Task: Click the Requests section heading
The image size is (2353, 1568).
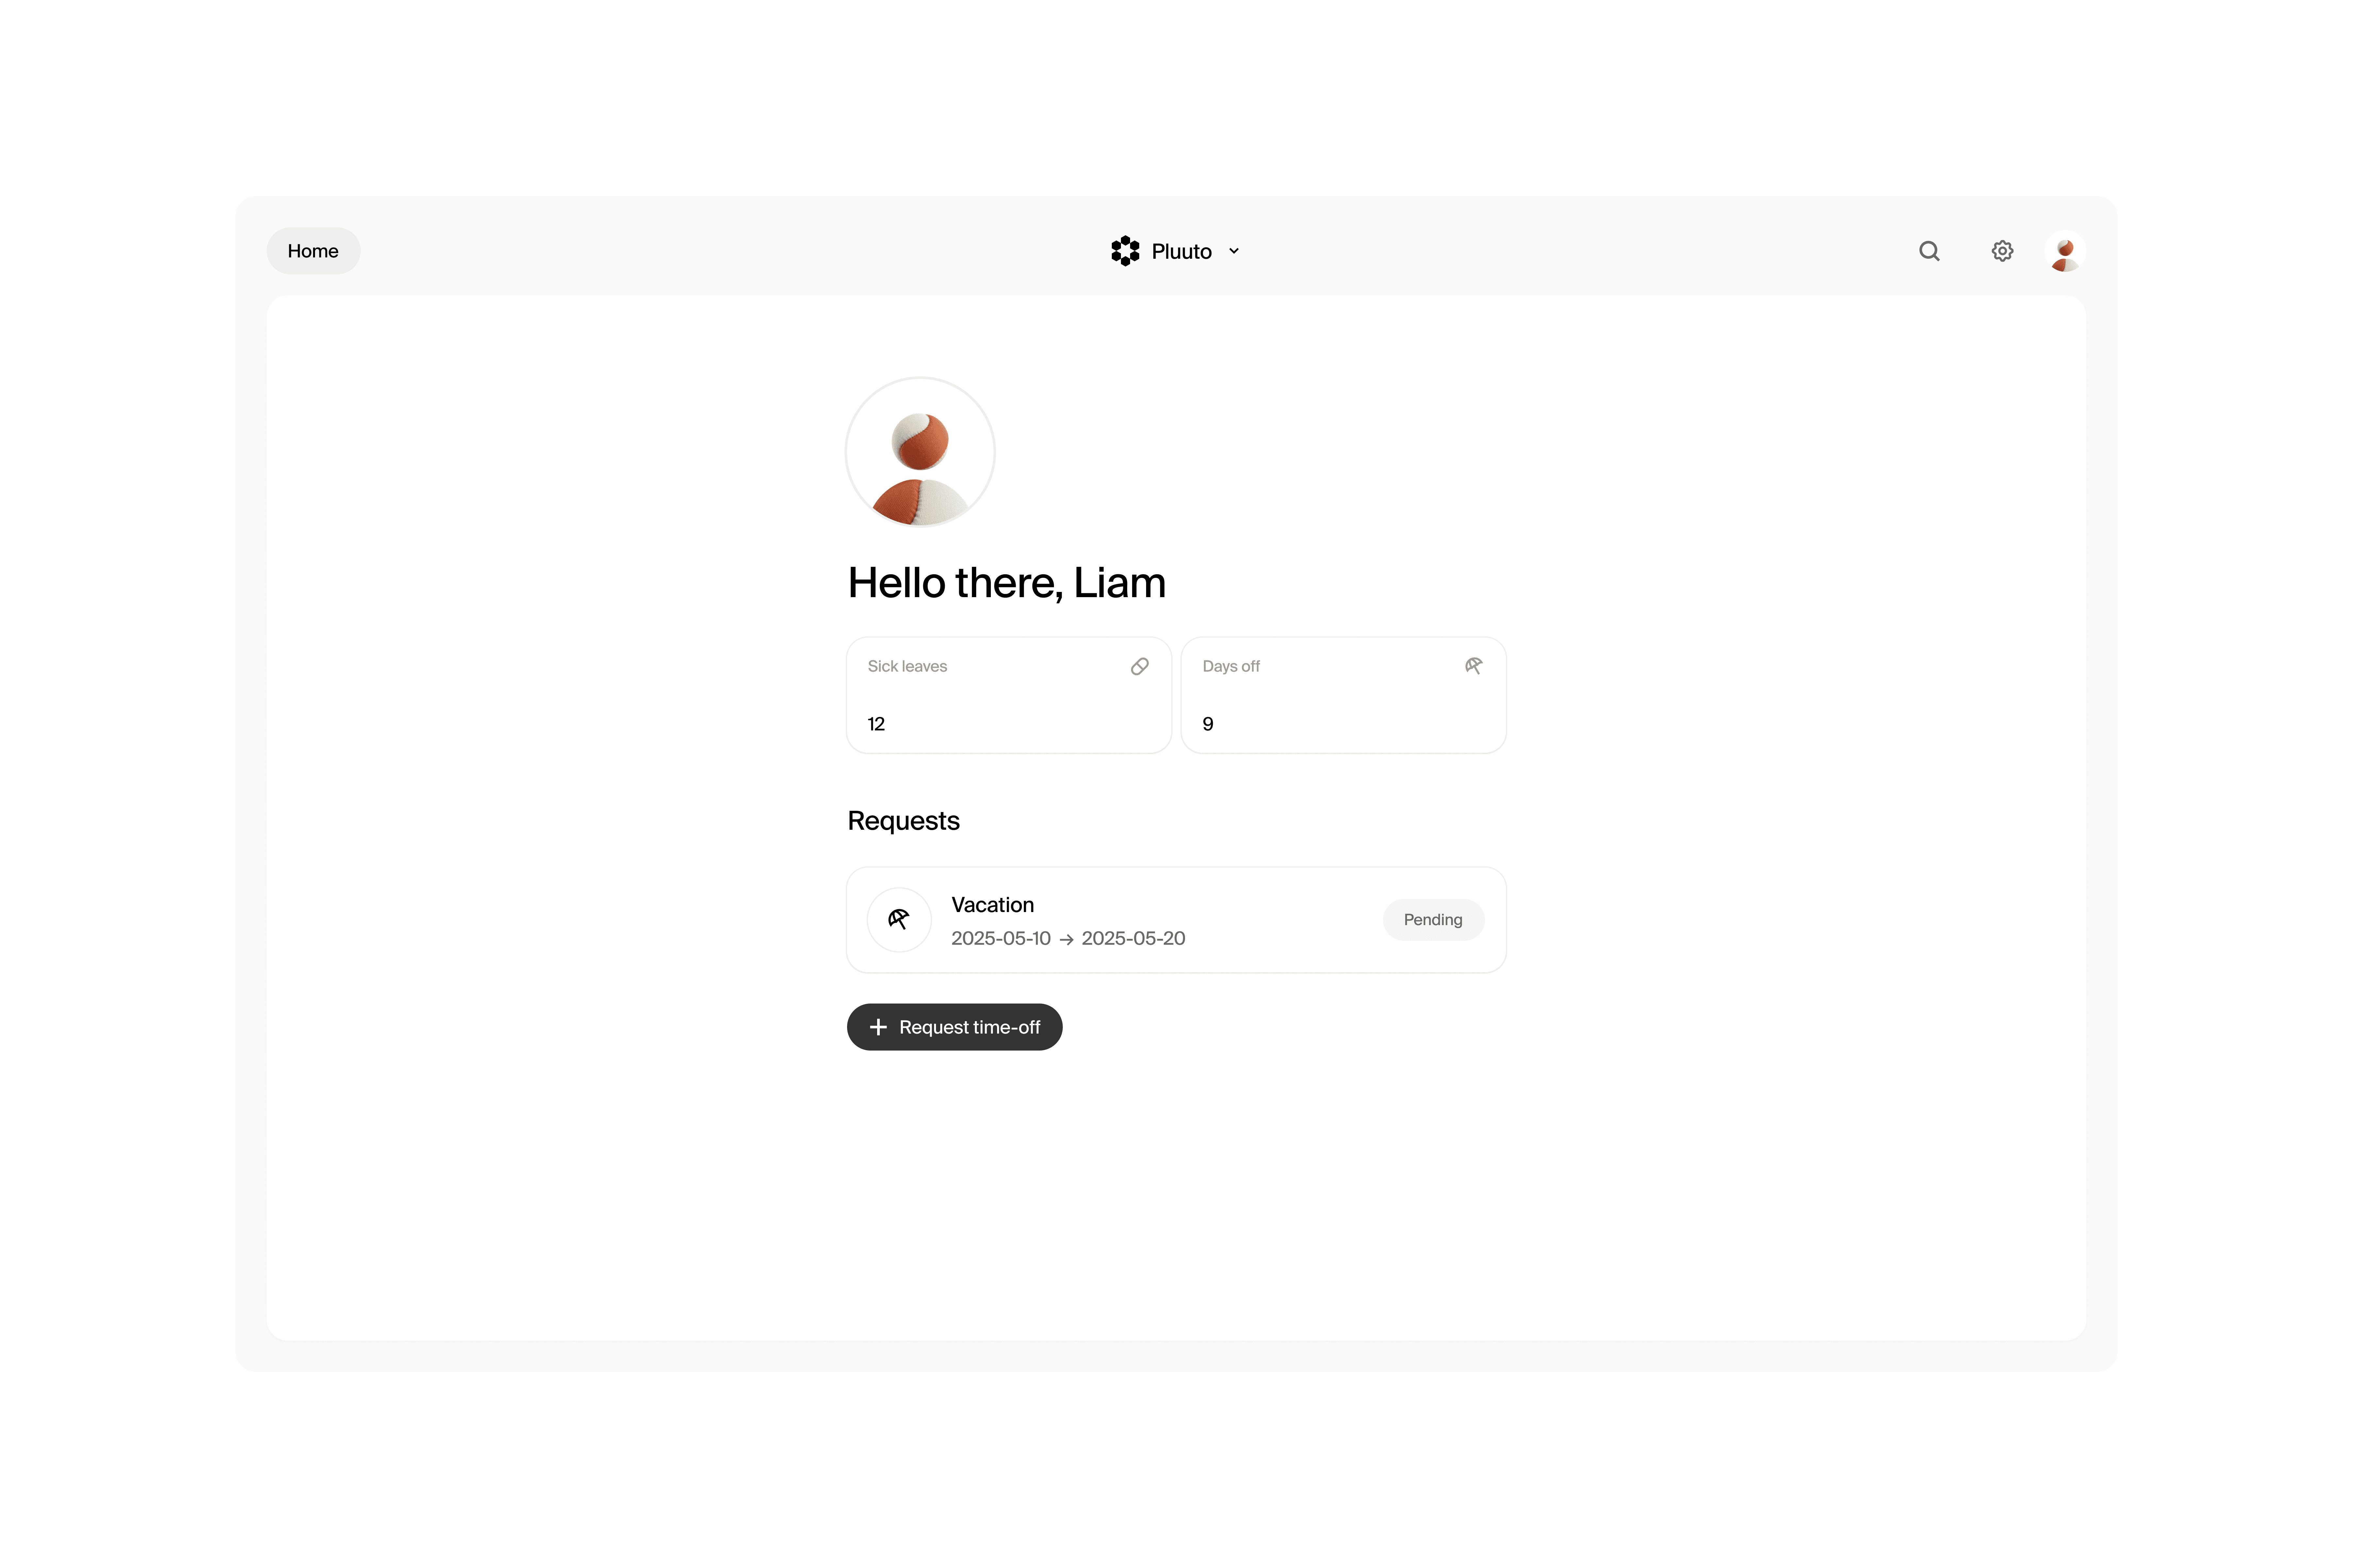Action: point(903,821)
